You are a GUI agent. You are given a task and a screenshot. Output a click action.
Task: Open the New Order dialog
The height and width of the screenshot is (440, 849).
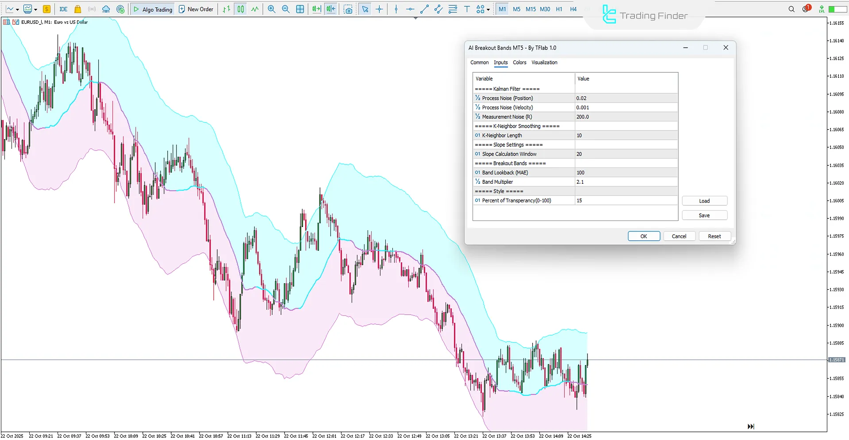[x=196, y=9]
